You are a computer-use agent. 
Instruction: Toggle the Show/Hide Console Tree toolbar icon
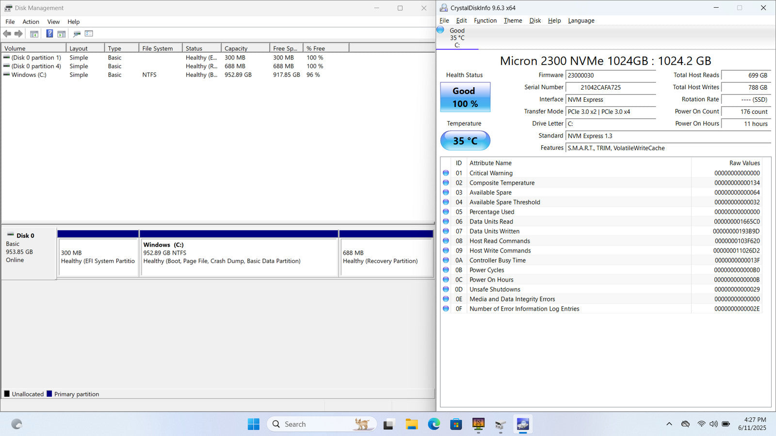point(34,34)
